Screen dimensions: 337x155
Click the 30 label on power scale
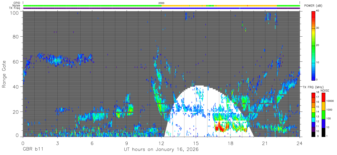pos(318,28)
